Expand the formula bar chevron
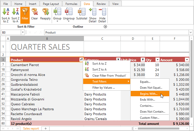This screenshot has height=131, width=194. (x=191, y=32)
